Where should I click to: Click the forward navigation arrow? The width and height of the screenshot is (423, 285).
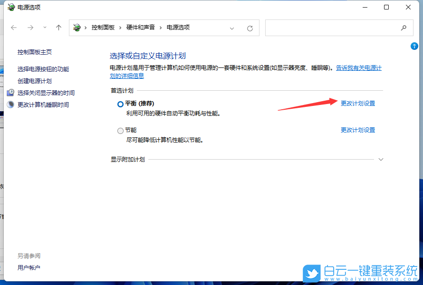(30, 28)
